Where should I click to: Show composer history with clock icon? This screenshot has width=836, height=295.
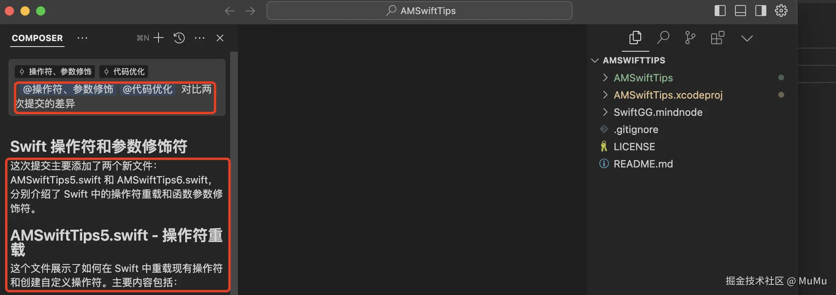tap(179, 38)
